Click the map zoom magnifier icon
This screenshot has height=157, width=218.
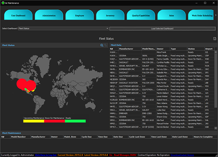pyautogui.click(x=102, y=45)
